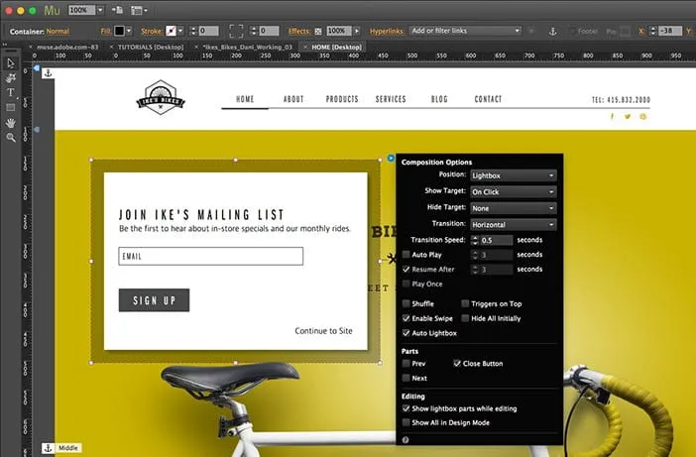Open the view layout options icon

139,10
